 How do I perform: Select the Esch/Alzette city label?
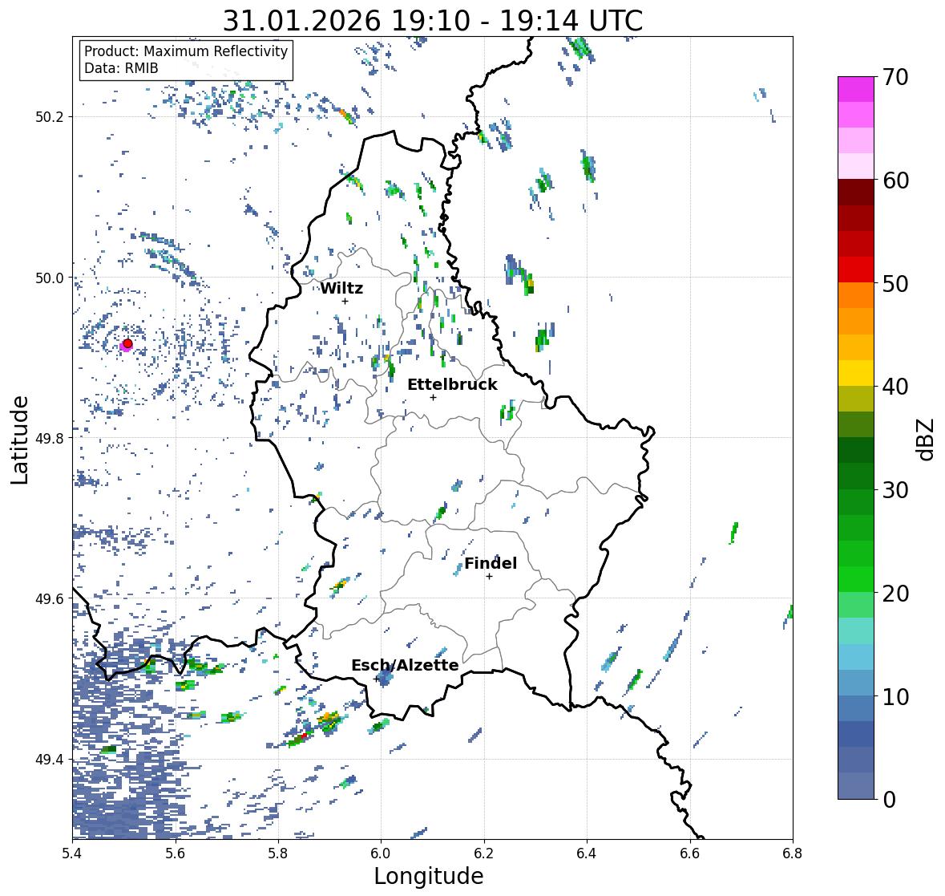point(405,665)
